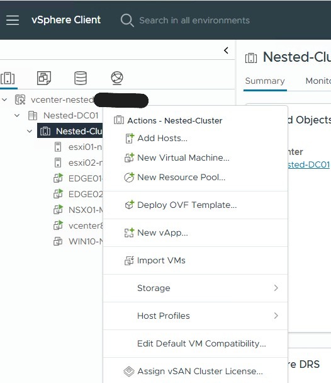Click the Nested-DC01 datacenter icon
This screenshot has height=383, width=331.
[33, 115]
